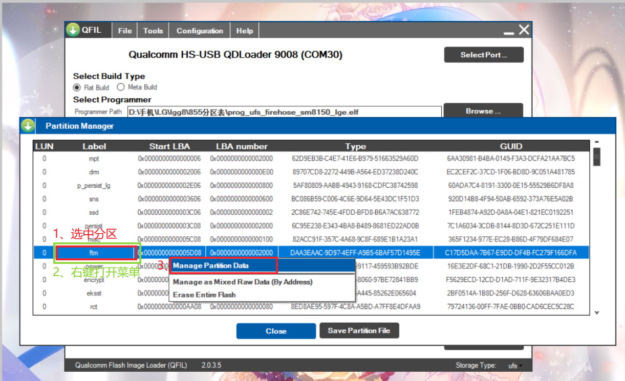Open the Configuration menu
The image size is (625, 381).
pyautogui.click(x=200, y=31)
